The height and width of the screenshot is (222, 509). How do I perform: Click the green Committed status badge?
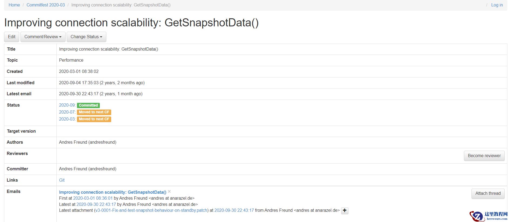coord(88,105)
